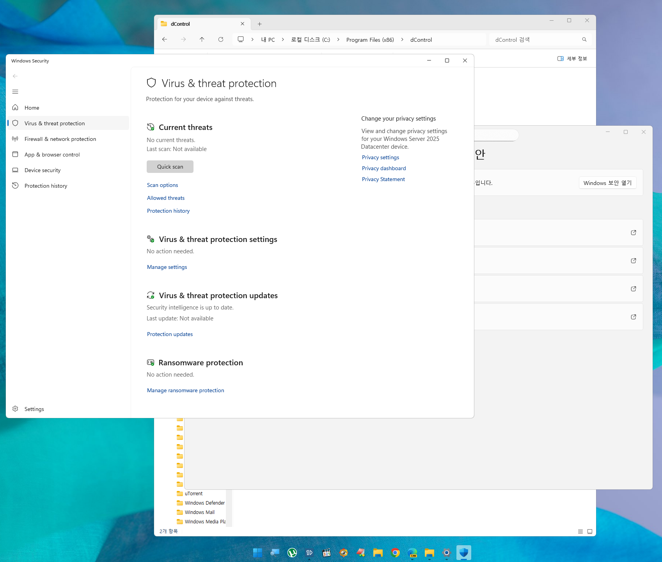Click Windows Security shield on taskbar

tap(464, 553)
